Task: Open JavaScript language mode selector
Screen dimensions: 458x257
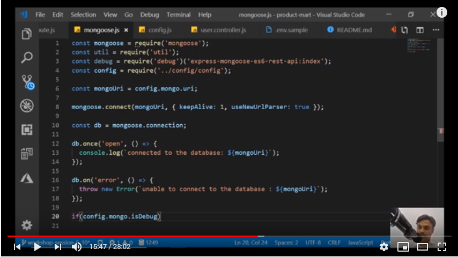Action: (360, 243)
